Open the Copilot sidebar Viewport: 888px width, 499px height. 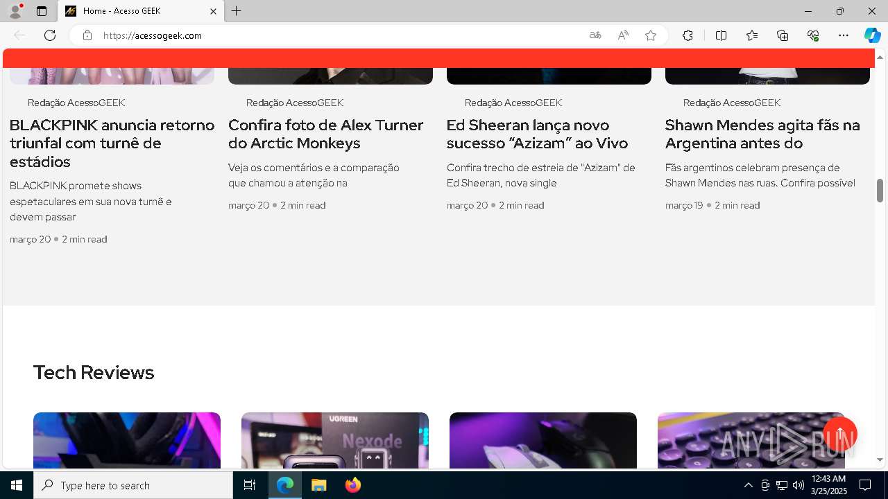click(872, 35)
